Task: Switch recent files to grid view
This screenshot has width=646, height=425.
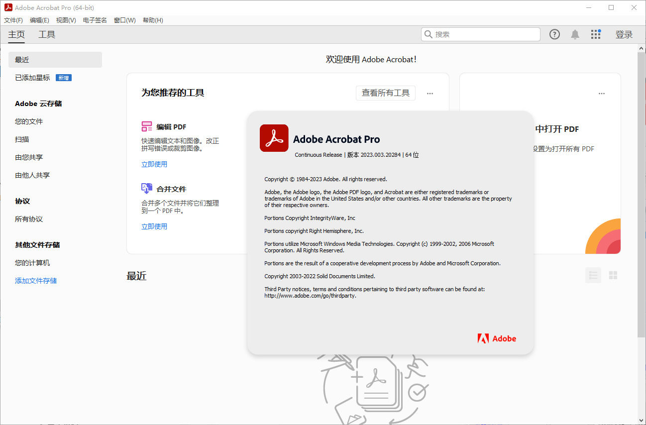Action: 613,275
